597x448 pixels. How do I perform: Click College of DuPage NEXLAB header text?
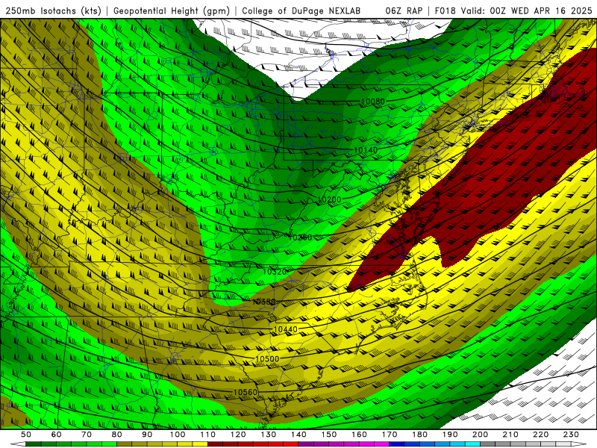[301, 10]
